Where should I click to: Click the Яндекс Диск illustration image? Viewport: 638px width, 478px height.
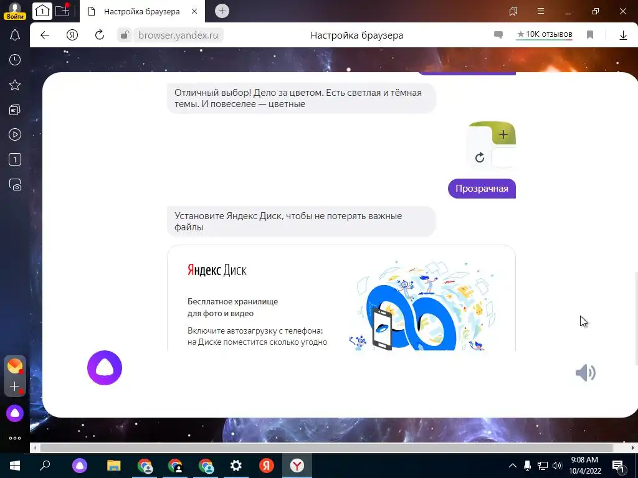[x=422, y=306]
